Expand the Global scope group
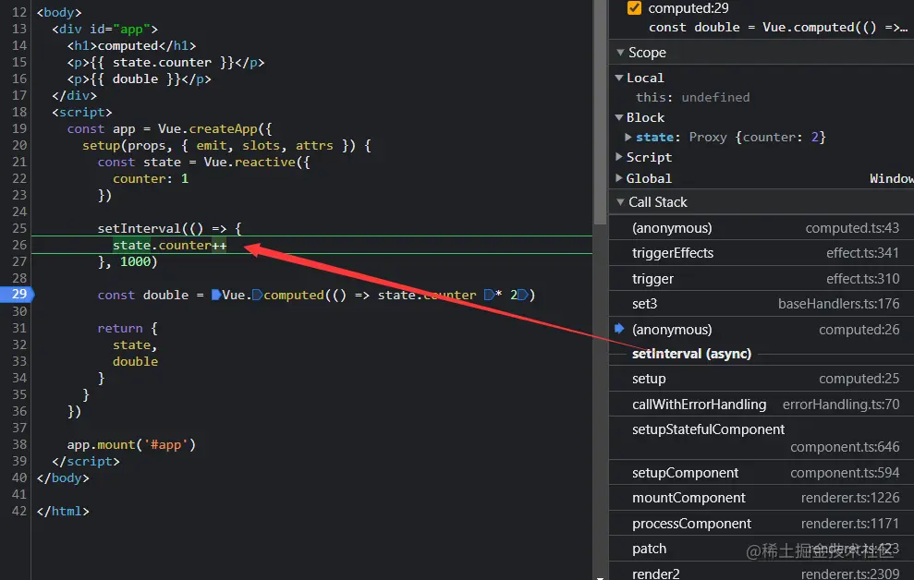 coord(619,177)
